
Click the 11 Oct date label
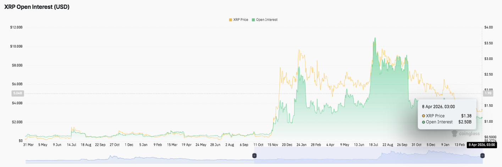point(258,145)
